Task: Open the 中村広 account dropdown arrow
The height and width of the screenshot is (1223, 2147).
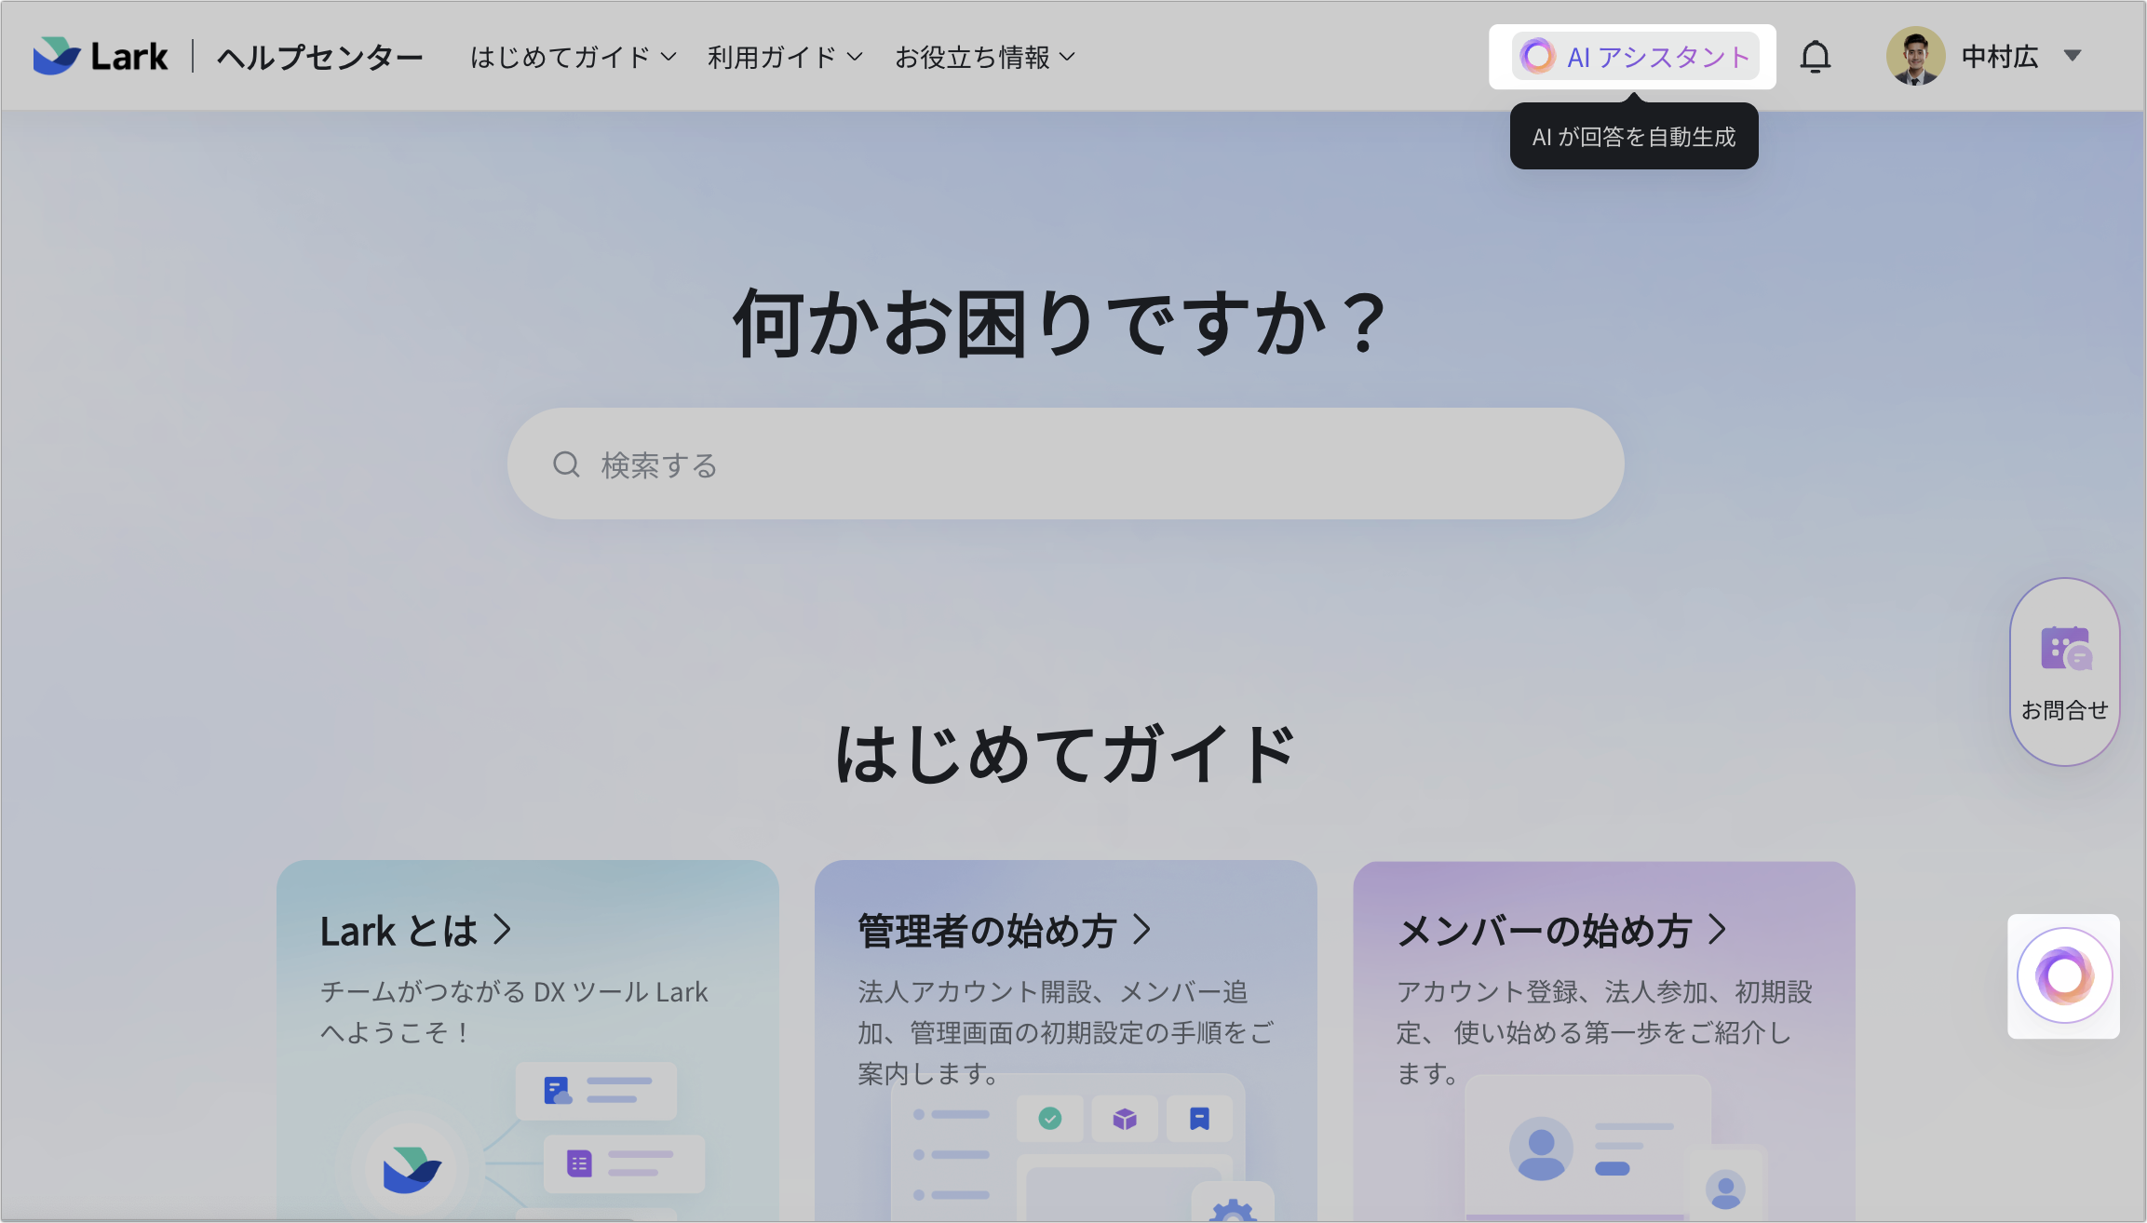Action: (2075, 56)
